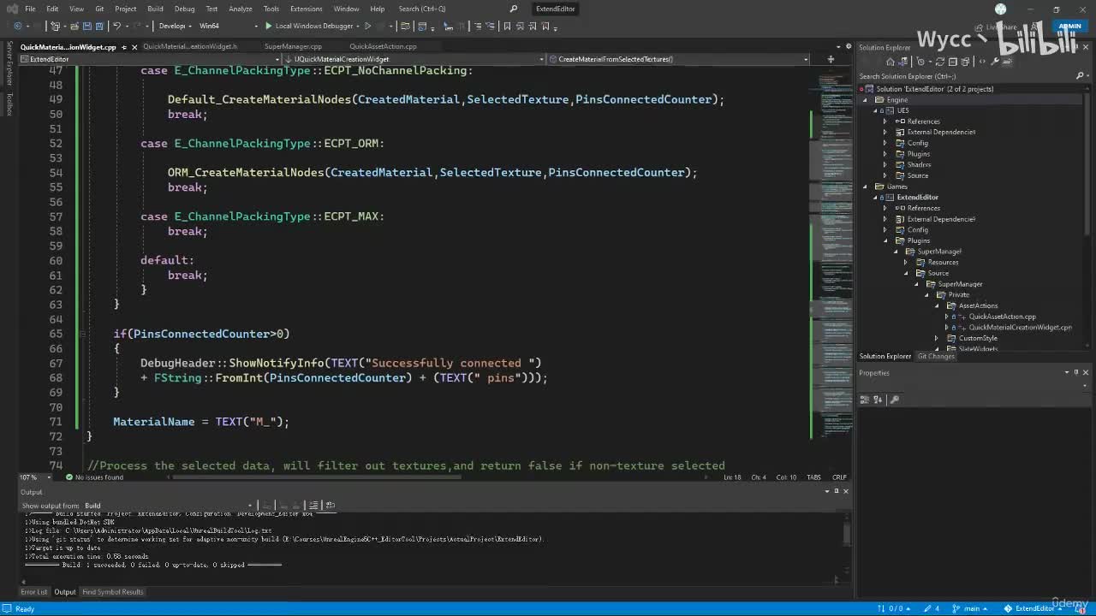Click the split editor plus icon
This screenshot has width=1096, height=616.
click(830, 59)
